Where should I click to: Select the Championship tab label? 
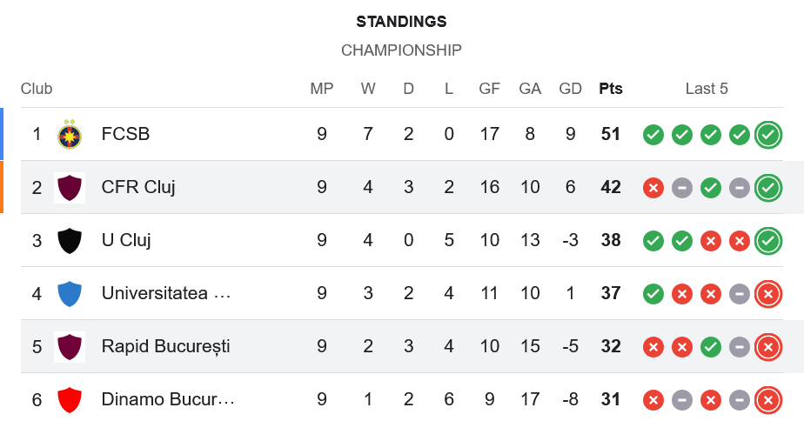pyautogui.click(x=401, y=50)
